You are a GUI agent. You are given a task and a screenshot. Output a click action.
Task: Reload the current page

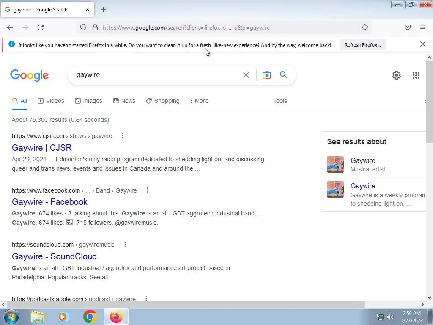click(41, 28)
